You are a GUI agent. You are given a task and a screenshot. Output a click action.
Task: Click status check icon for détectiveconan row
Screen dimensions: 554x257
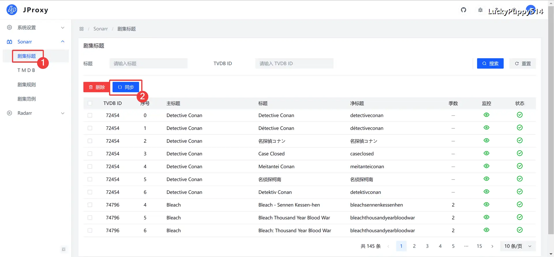click(520, 128)
